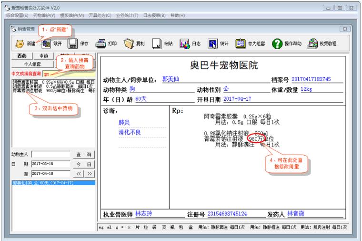Switch to the 中药 tab

44,56
